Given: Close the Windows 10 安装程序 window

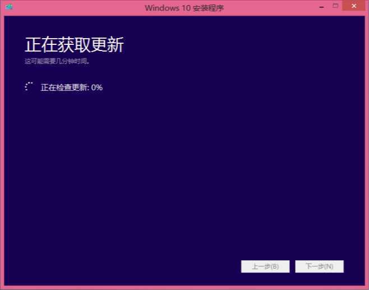Looking at the screenshot, I should coord(354,6).
